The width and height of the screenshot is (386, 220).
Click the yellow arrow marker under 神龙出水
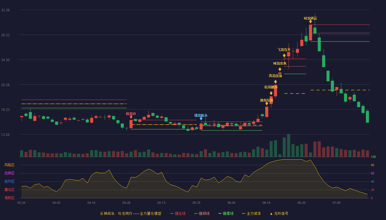[280, 70]
